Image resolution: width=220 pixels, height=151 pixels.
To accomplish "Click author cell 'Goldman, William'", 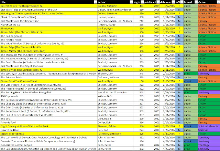I will 115,77.
